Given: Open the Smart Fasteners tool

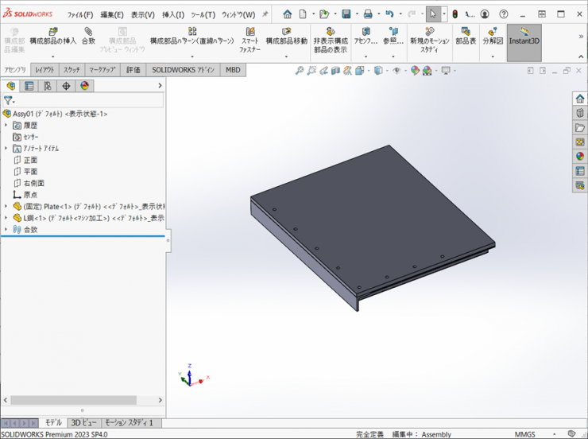Looking at the screenshot, I should [250, 36].
